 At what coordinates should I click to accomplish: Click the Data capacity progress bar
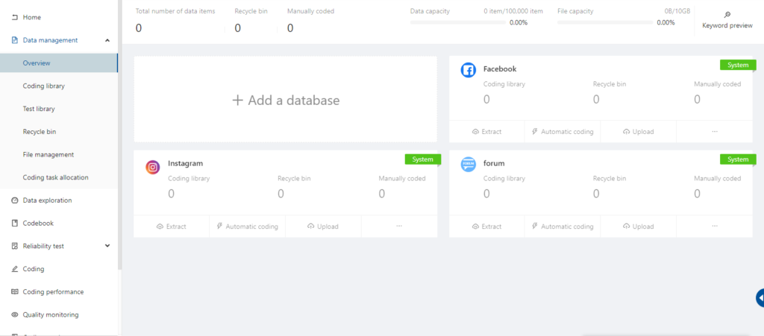tap(457, 23)
